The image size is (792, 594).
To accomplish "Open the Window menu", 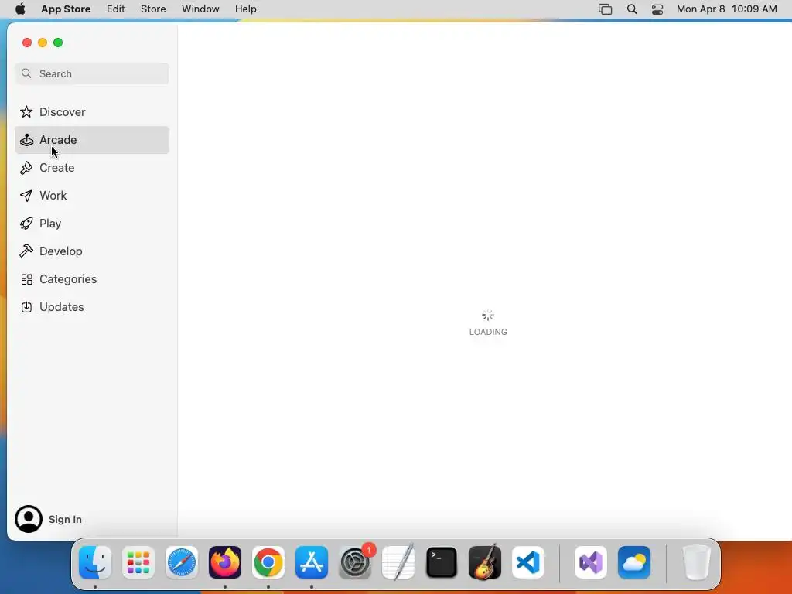I will (200, 9).
